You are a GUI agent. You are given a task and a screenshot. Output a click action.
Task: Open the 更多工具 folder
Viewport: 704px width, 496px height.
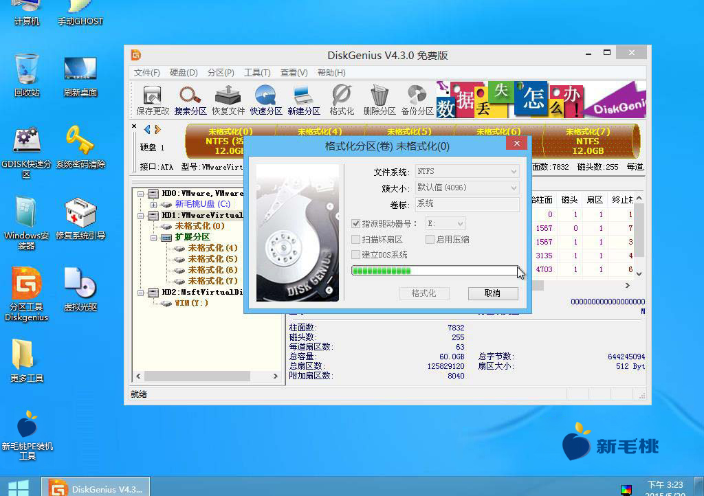[27, 361]
